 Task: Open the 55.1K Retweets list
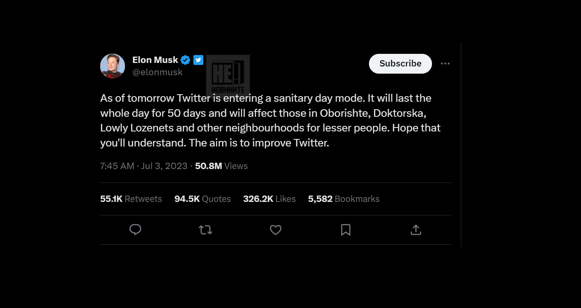coord(131,199)
